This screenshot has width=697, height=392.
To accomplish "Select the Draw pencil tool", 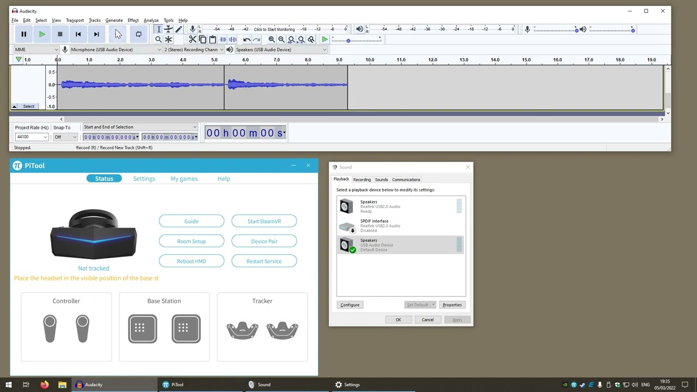I will (178, 29).
